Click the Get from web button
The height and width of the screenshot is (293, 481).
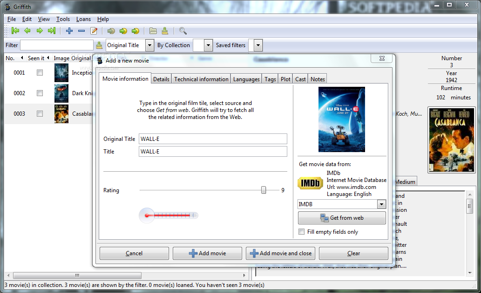coord(342,218)
